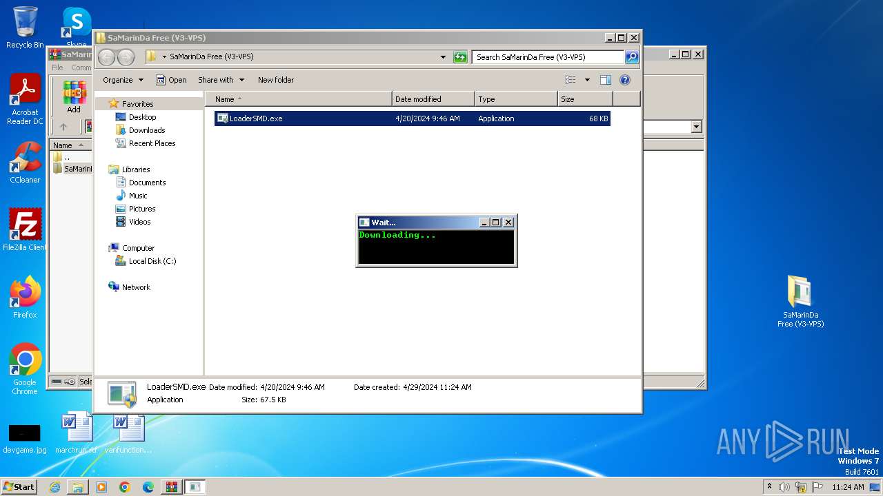Open the marchrun.rtf document
Viewport: 883px width, 496px height.
point(76,433)
